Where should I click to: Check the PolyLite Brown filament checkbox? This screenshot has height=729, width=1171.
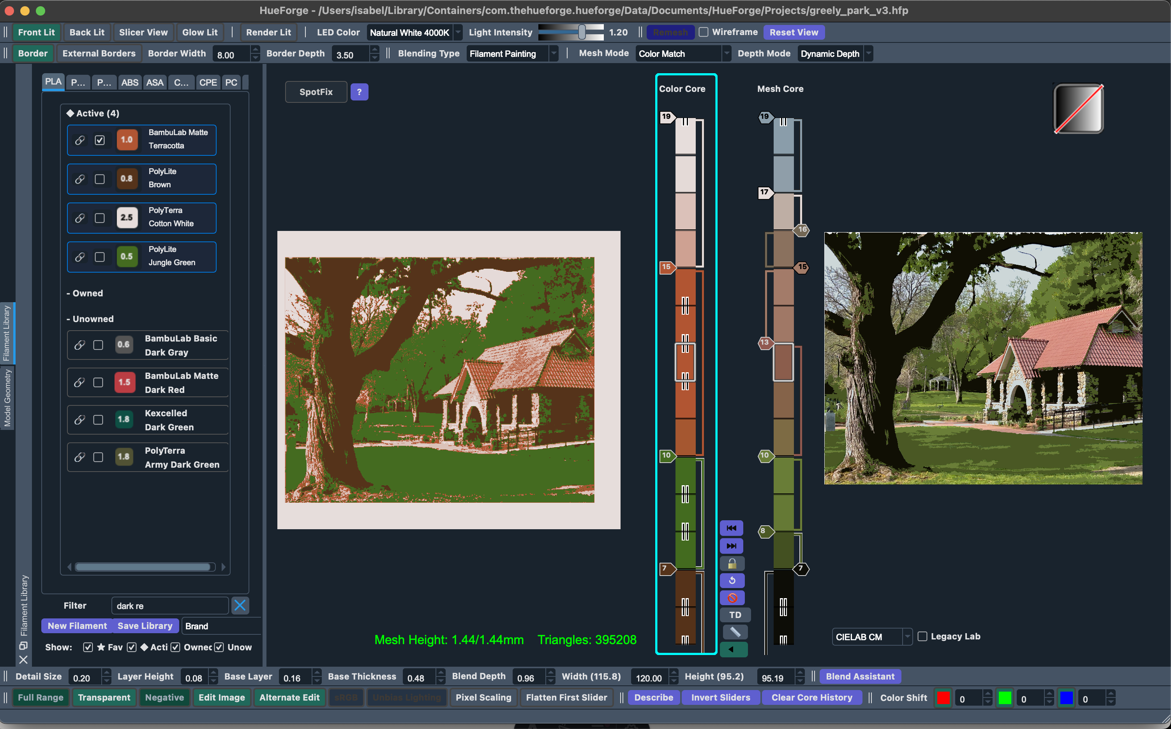100,180
